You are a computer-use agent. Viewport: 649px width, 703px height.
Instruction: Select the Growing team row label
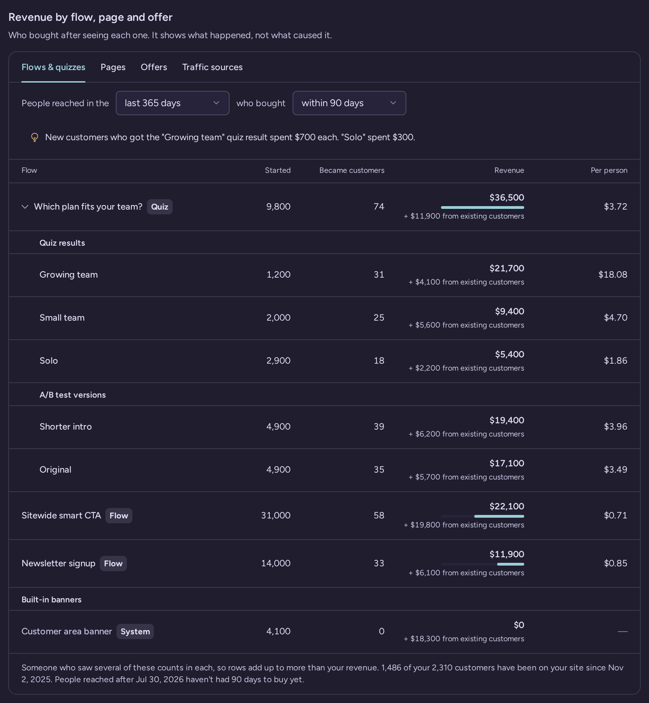tap(69, 274)
